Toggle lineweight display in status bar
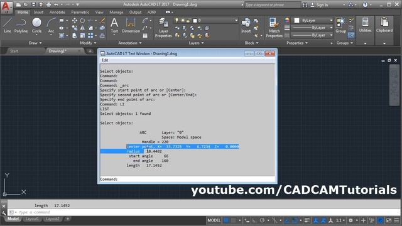Viewport: 402px width, 226px height. (307, 220)
